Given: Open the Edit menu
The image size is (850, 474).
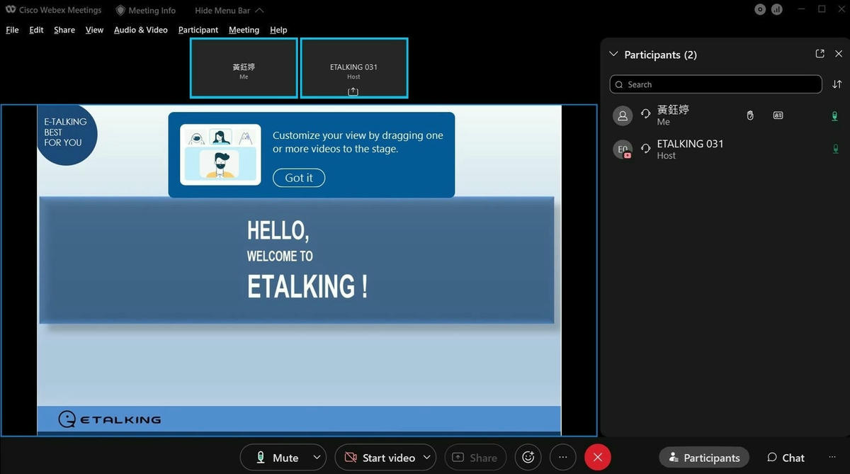Looking at the screenshot, I should tap(36, 30).
